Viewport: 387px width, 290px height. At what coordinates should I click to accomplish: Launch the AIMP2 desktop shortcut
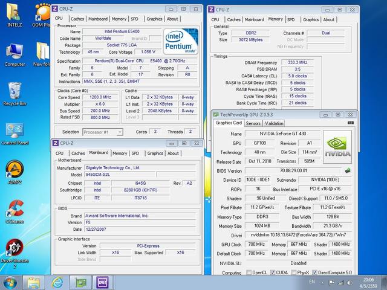(x=15, y=172)
